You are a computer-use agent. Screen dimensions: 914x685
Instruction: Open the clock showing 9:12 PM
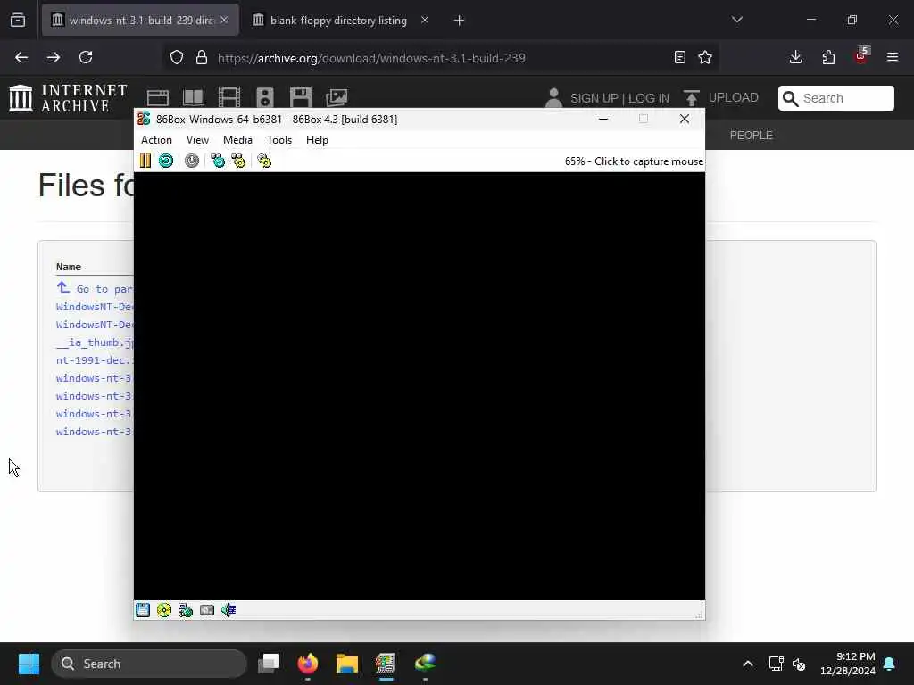tap(848, 664)
